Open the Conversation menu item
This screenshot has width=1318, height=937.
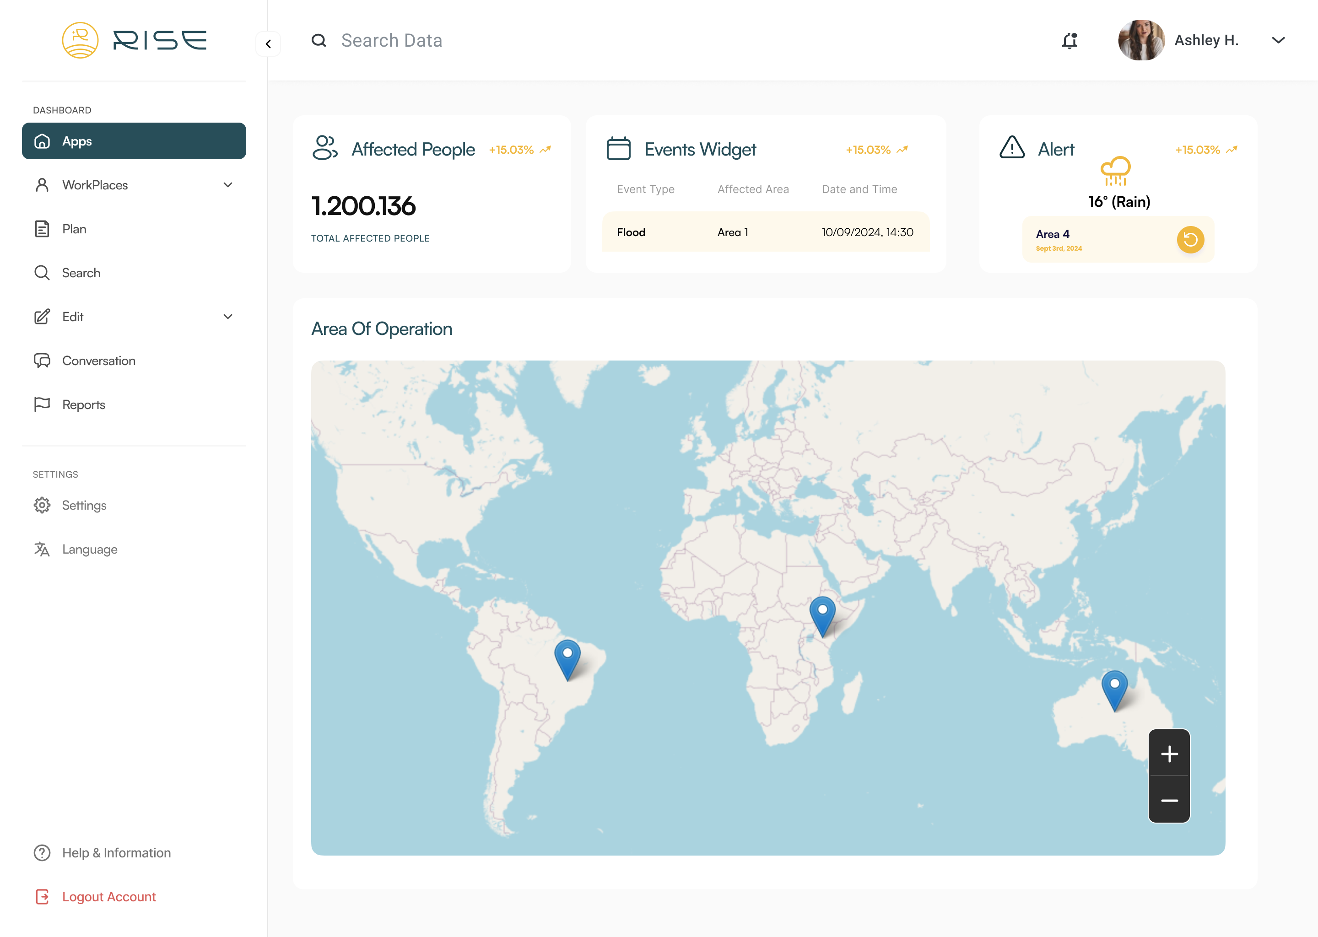pos(99,361)
